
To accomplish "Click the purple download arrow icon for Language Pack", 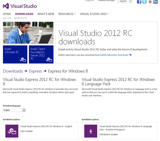I will click(x=91, y=131).
